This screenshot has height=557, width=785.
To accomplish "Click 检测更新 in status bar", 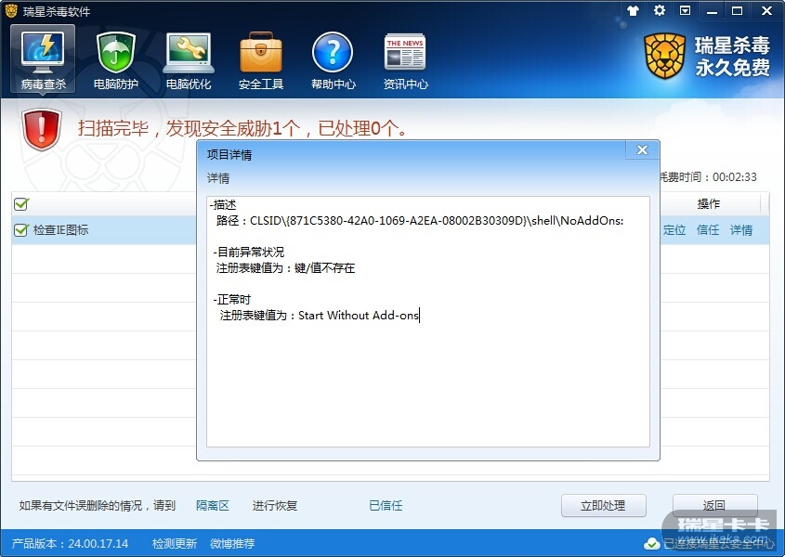I will pyautogui.click(x=175, y=543).
